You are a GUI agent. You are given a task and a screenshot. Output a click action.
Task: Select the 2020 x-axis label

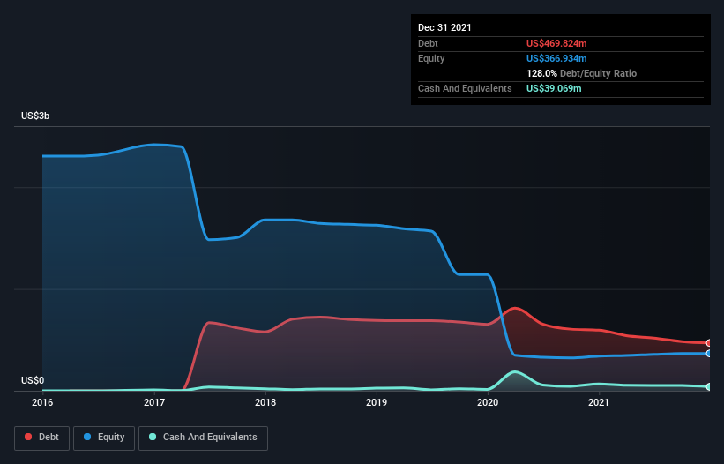[x=488, y=402]
